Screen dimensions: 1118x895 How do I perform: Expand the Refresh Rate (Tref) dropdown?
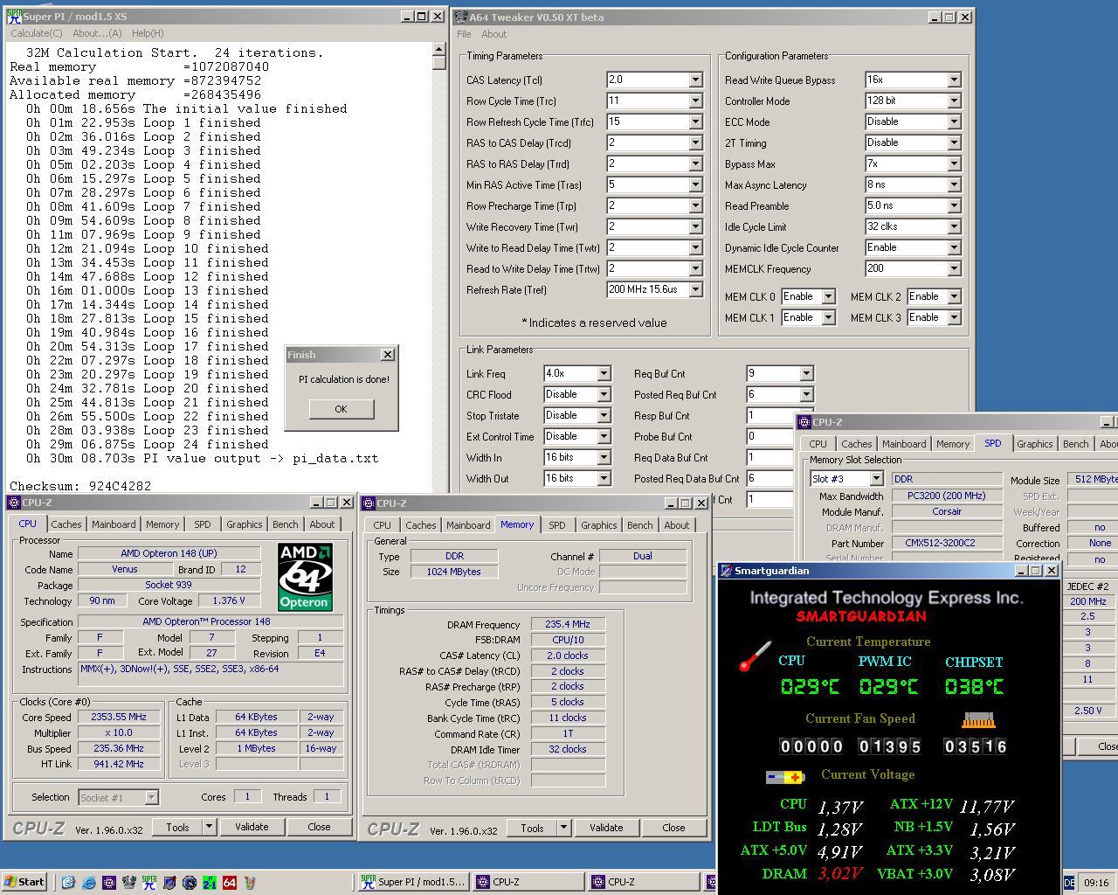click(695, 289)
